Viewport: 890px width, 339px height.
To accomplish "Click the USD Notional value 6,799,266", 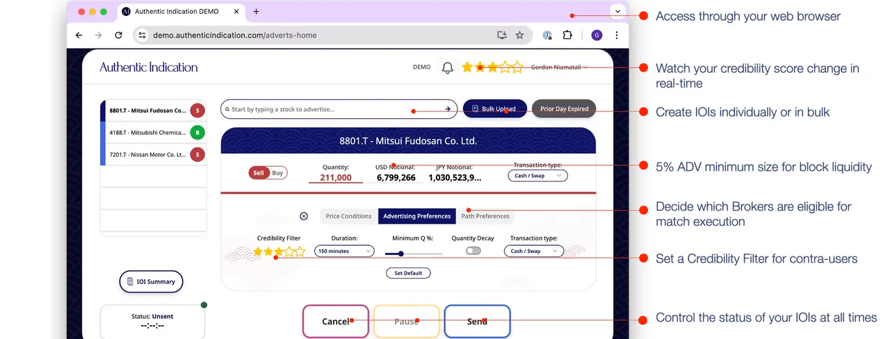I will point(396,178).
